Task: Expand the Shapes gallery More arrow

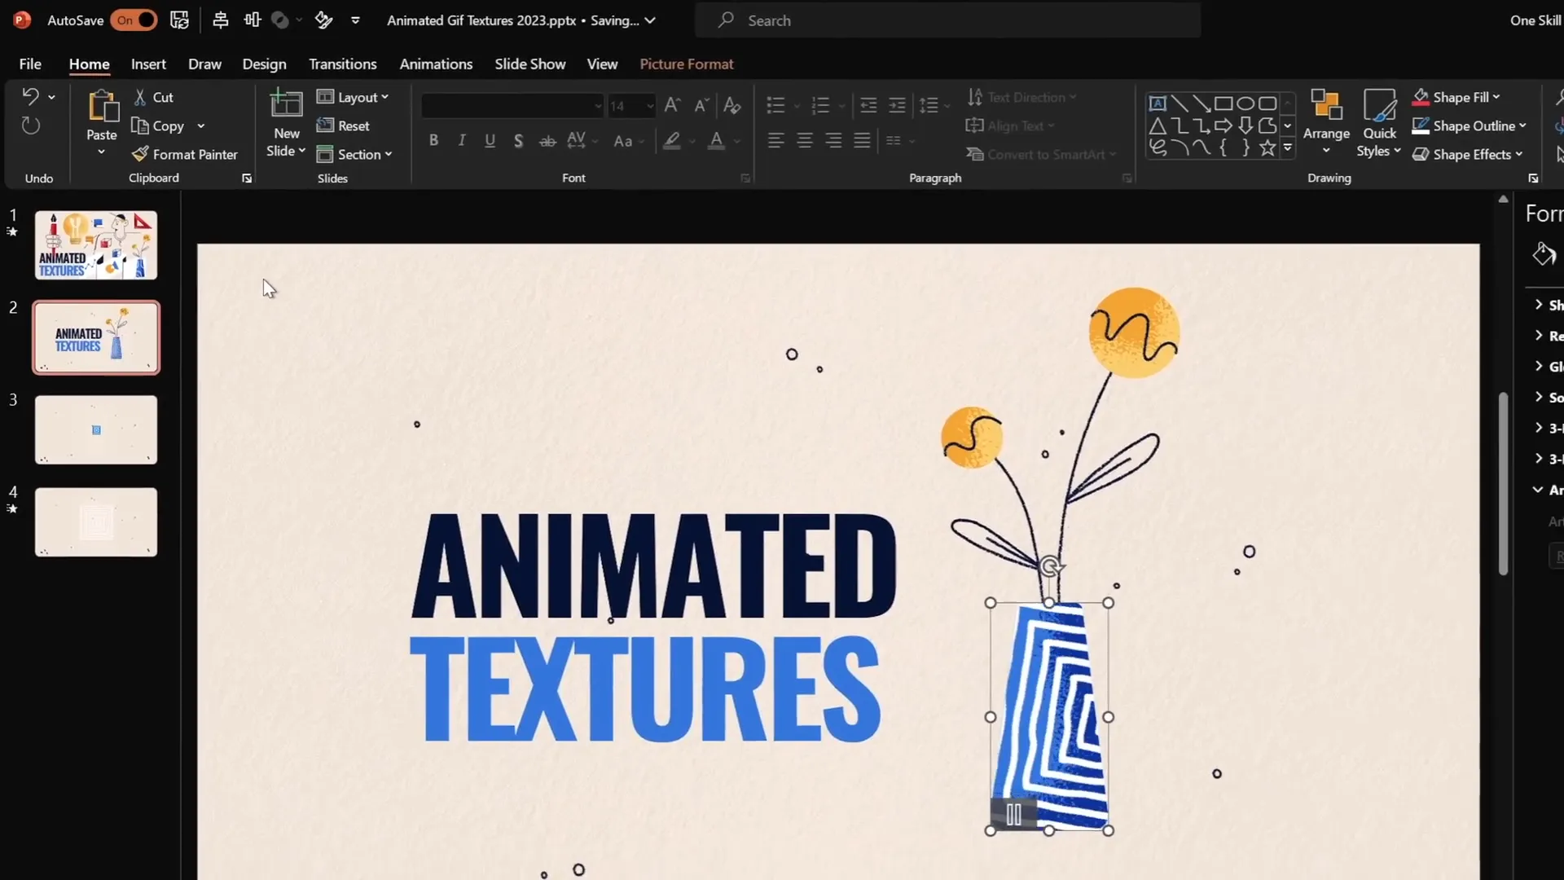Action: 1288,147
